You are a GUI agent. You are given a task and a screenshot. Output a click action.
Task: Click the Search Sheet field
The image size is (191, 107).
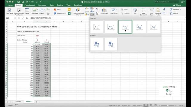click(x=167, y=2)
